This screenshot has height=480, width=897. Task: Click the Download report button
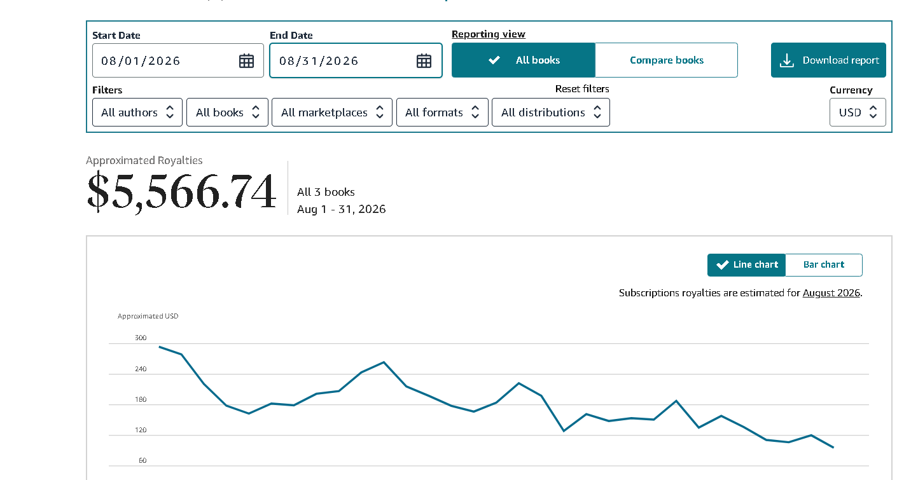(828, 60)
